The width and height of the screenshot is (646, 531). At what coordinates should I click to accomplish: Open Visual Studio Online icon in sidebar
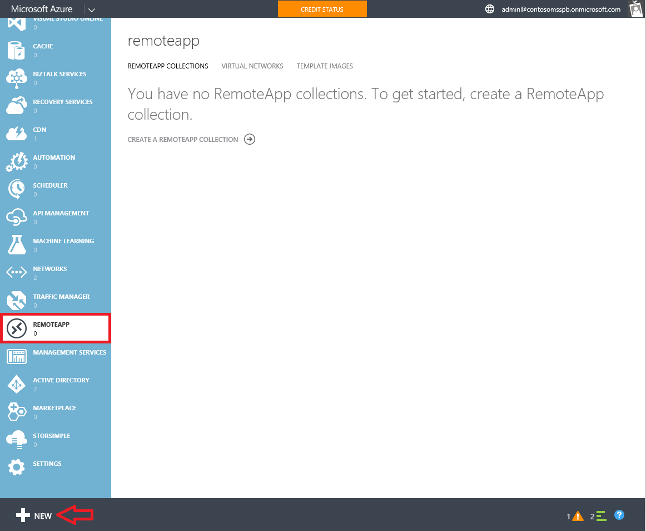point(17,24)
